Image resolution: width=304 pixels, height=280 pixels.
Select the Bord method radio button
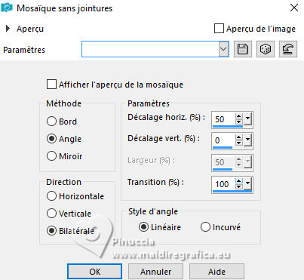point(51,122)
